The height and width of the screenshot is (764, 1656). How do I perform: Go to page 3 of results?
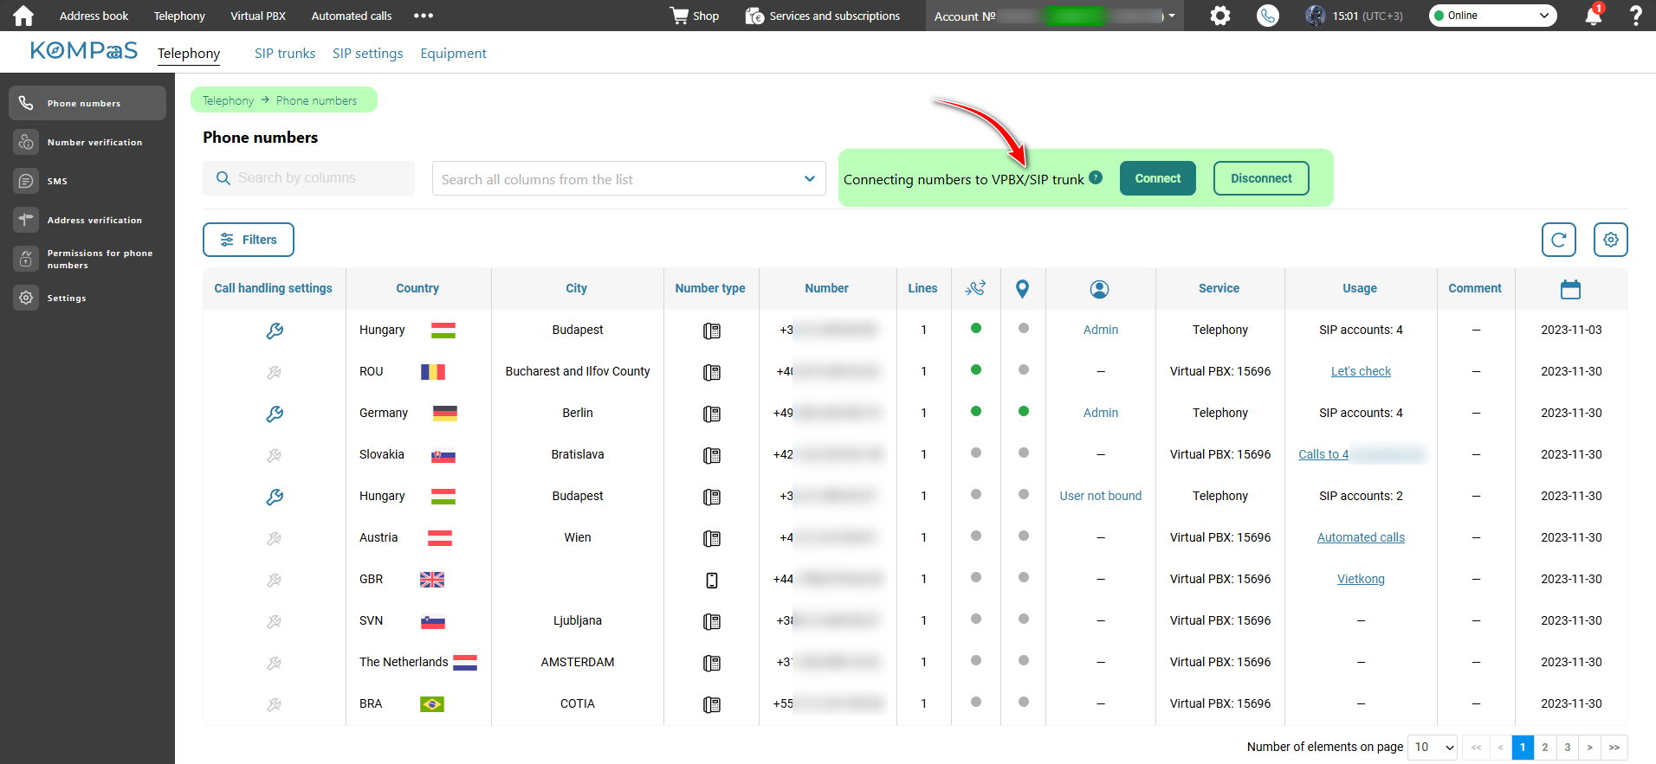tap(1567, 748)
